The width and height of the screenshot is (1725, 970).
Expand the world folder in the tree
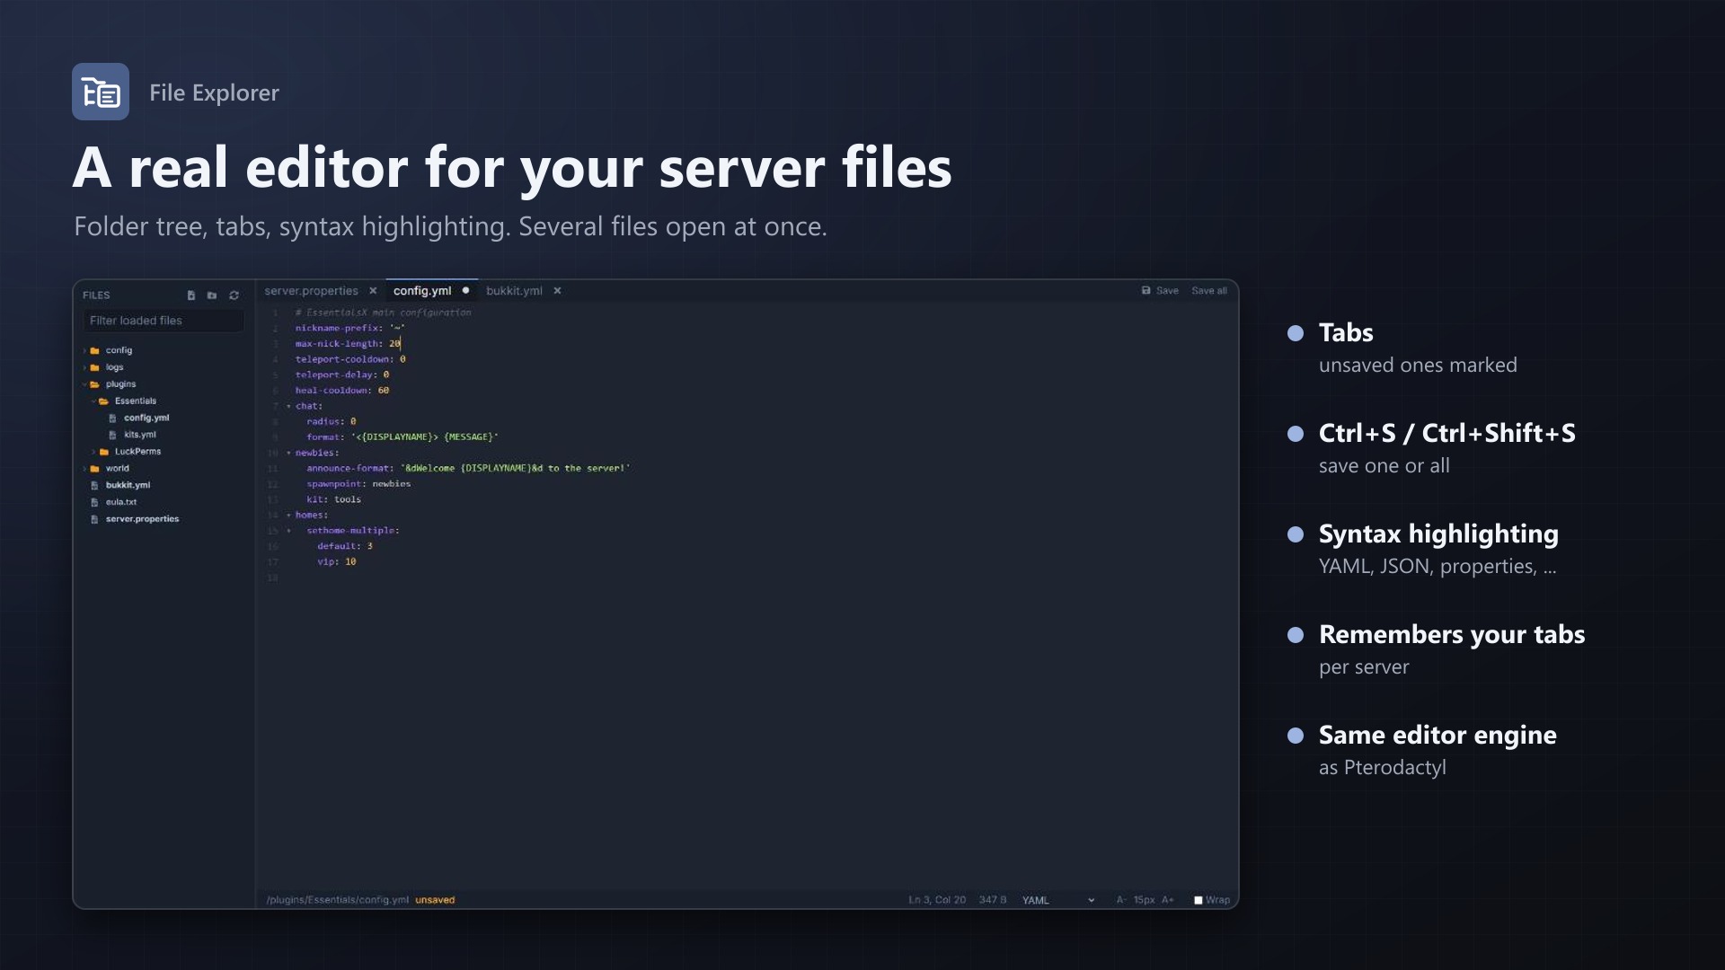coord(85,469)
